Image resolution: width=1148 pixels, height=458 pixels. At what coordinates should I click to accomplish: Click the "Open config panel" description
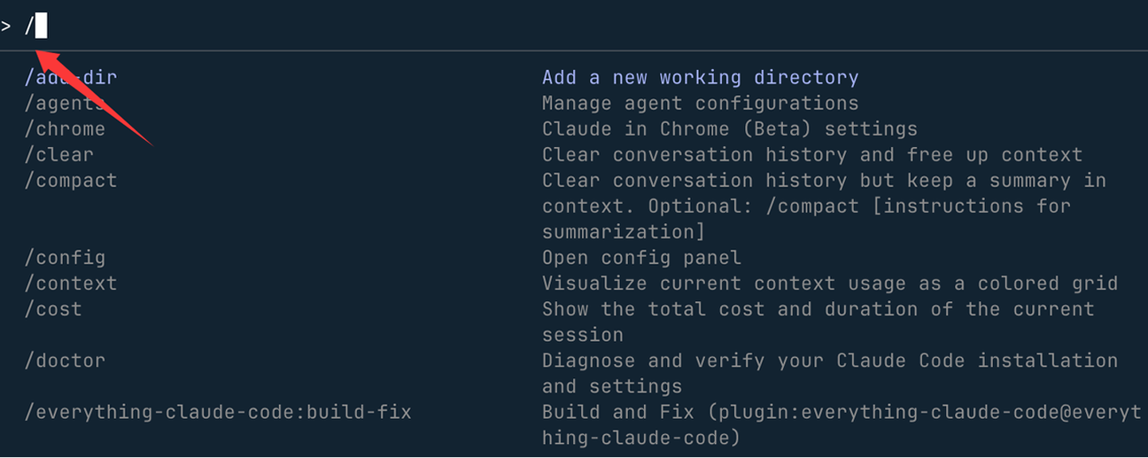641,258
